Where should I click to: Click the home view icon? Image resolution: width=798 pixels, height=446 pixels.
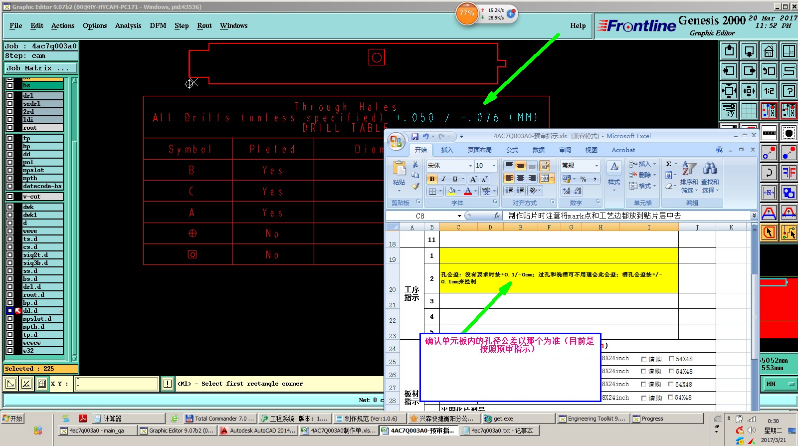(x=769, y=51)
